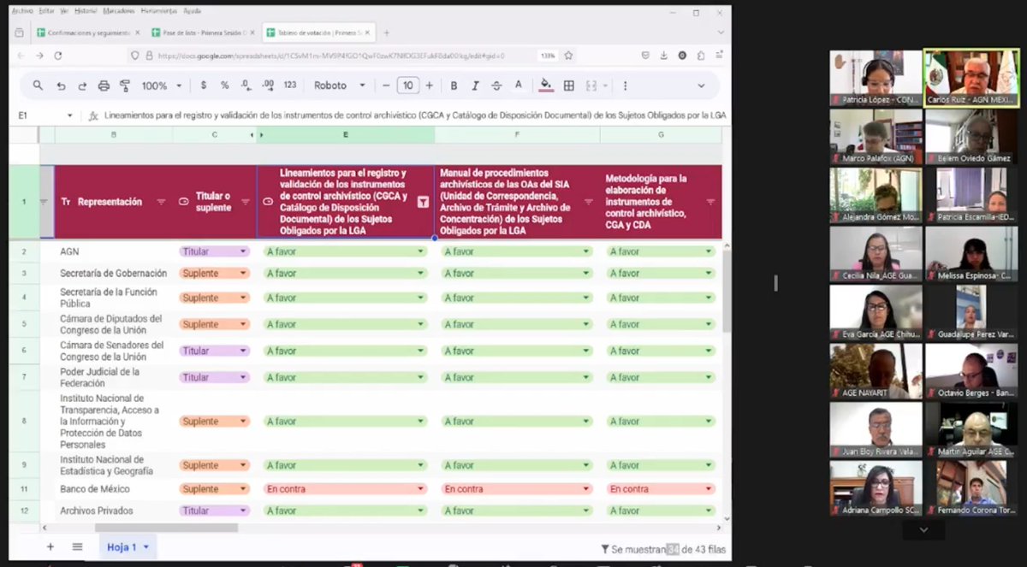Open the all sheets list icon
This screenshot has height=567, width=1027.
point(77,546)
